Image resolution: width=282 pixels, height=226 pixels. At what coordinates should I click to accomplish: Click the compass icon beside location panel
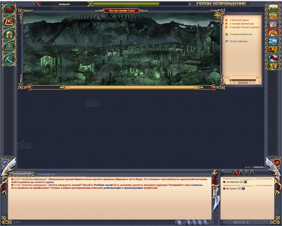[217, 15]
